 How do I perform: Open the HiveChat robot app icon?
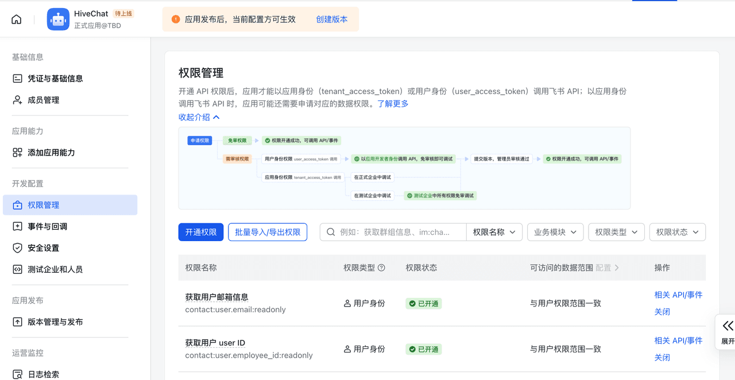click(x=58, y=20)
